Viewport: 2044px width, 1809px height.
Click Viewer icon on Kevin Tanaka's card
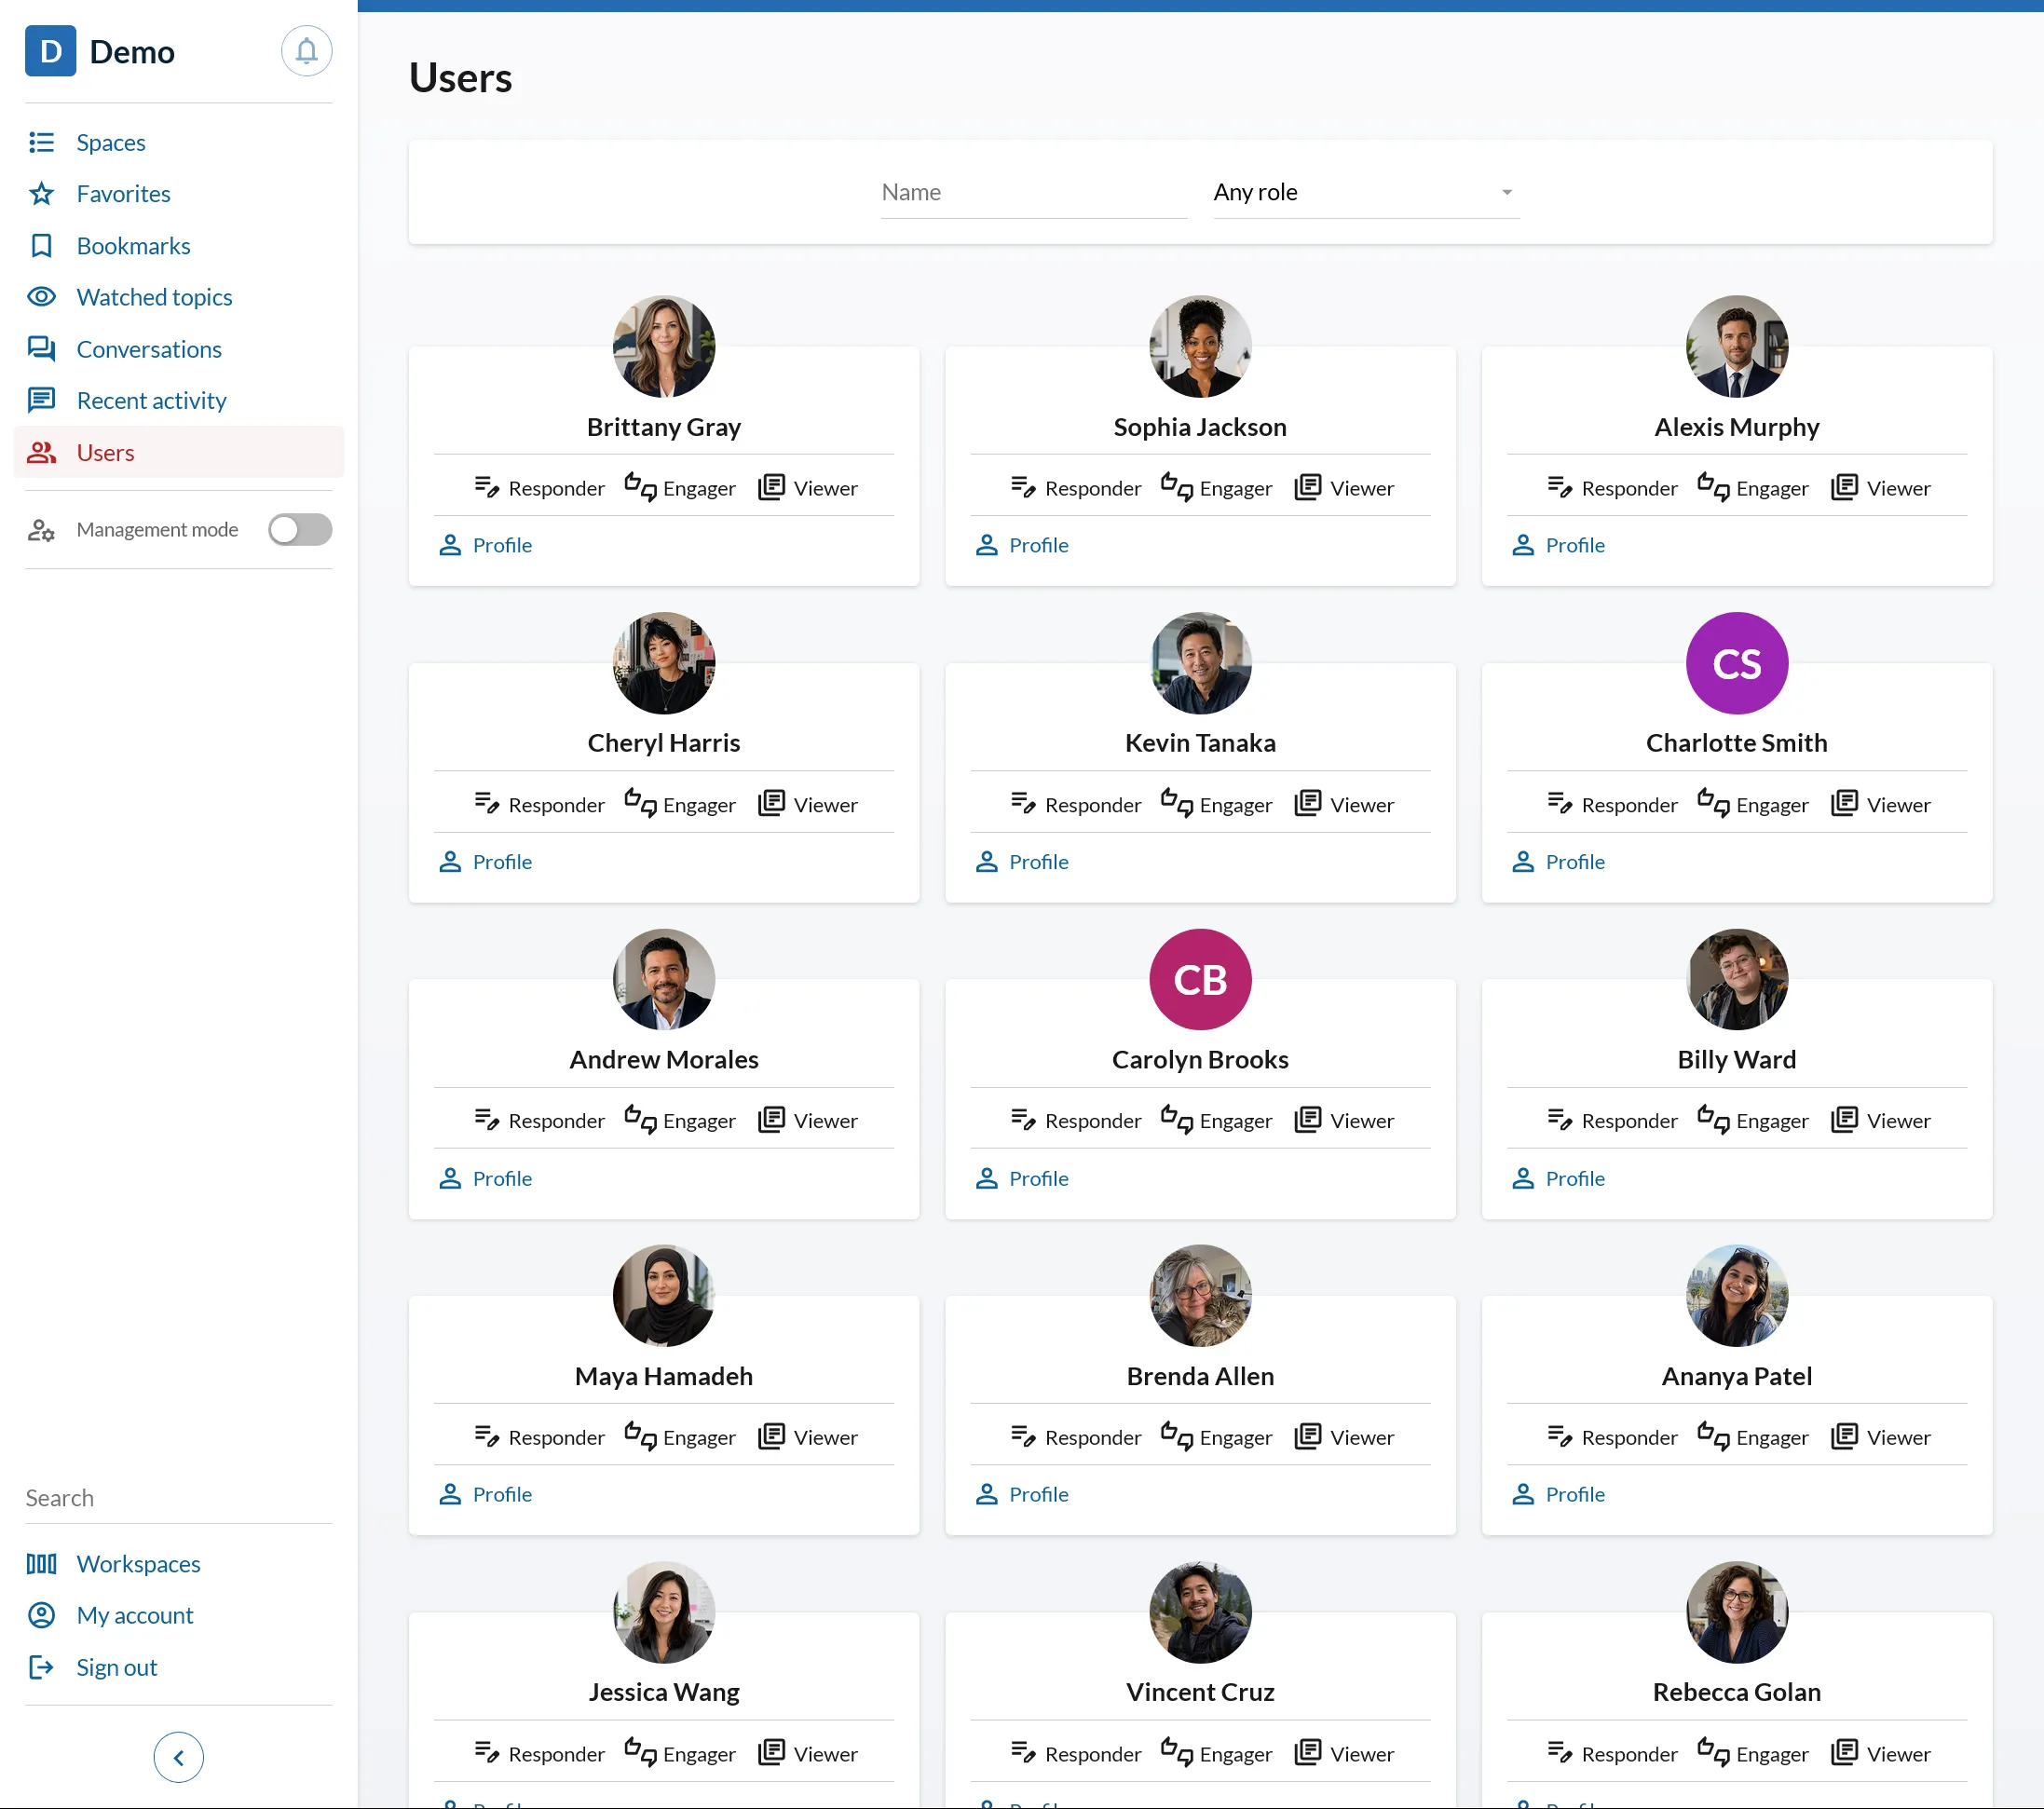[1308, 803]
